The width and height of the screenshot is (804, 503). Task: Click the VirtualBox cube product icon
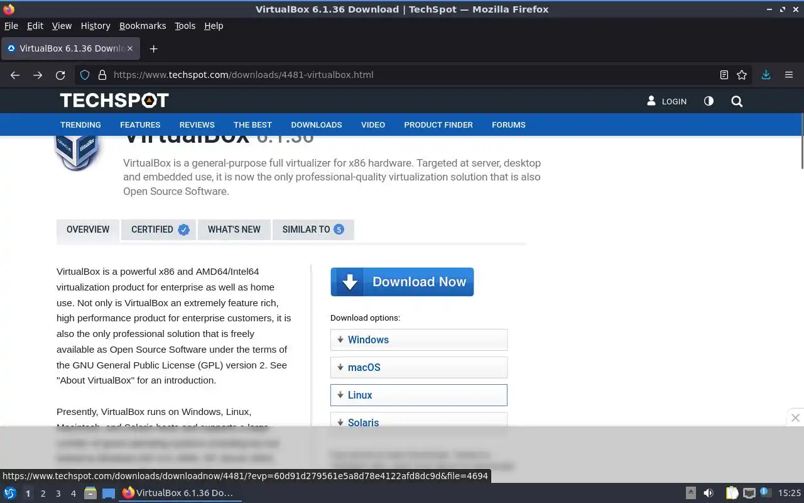[76, 152]
